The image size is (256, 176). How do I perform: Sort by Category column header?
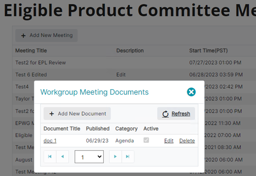126,129
